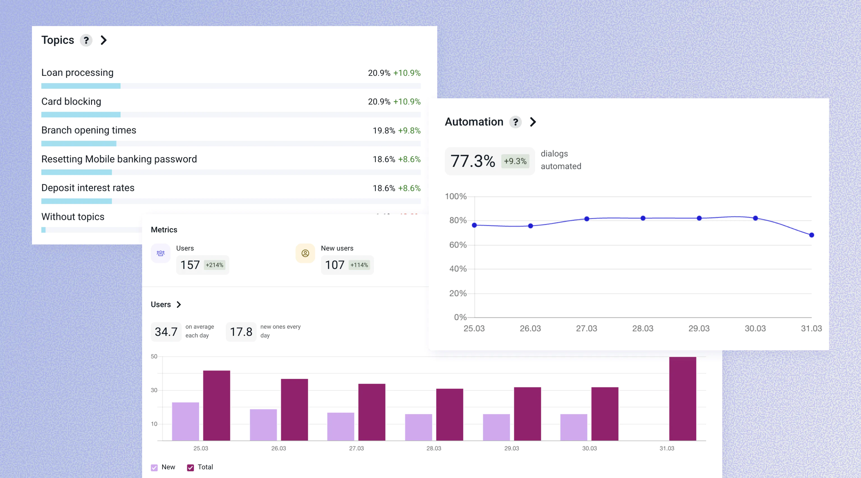
Task: Expand the Users section chevron
Action: coord(179,305)
